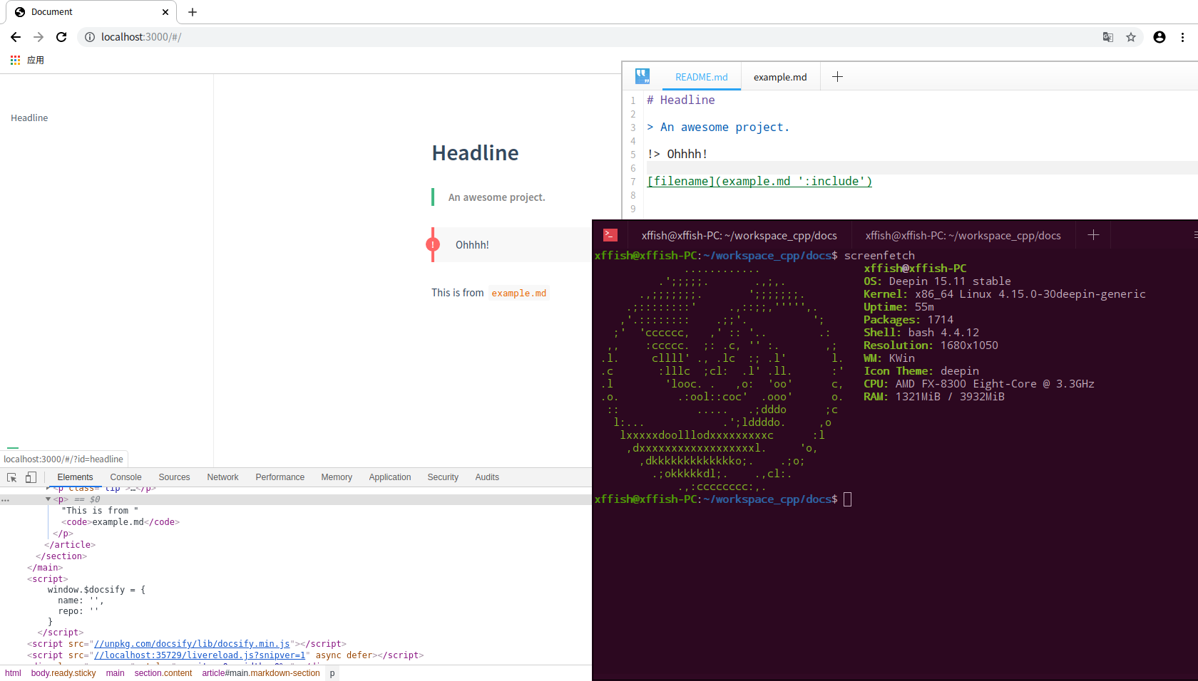Switch to example.md editor tab
Image resolution: width=1198 pixels, height=681 pixels.
(780, 77)
